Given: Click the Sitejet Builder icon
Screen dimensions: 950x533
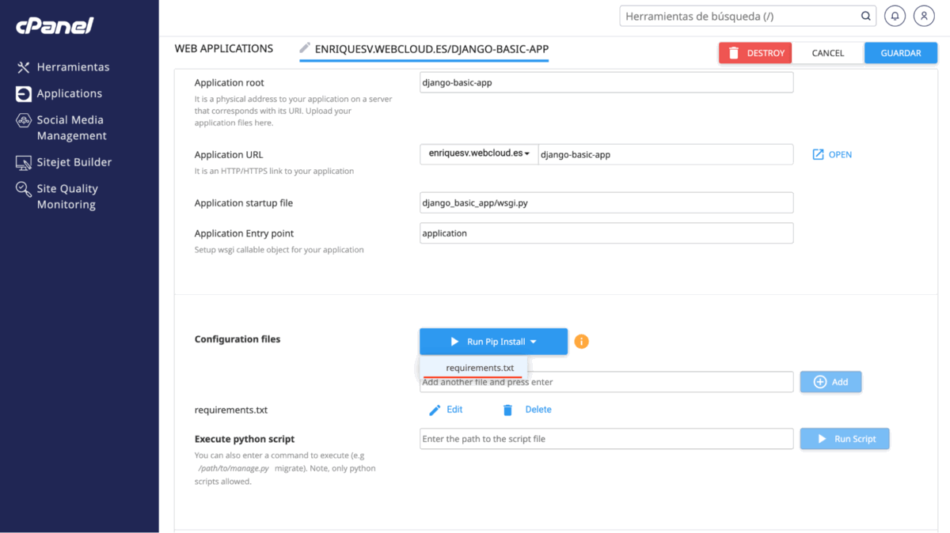Looking at the screenshot, I should click(24, 163).
